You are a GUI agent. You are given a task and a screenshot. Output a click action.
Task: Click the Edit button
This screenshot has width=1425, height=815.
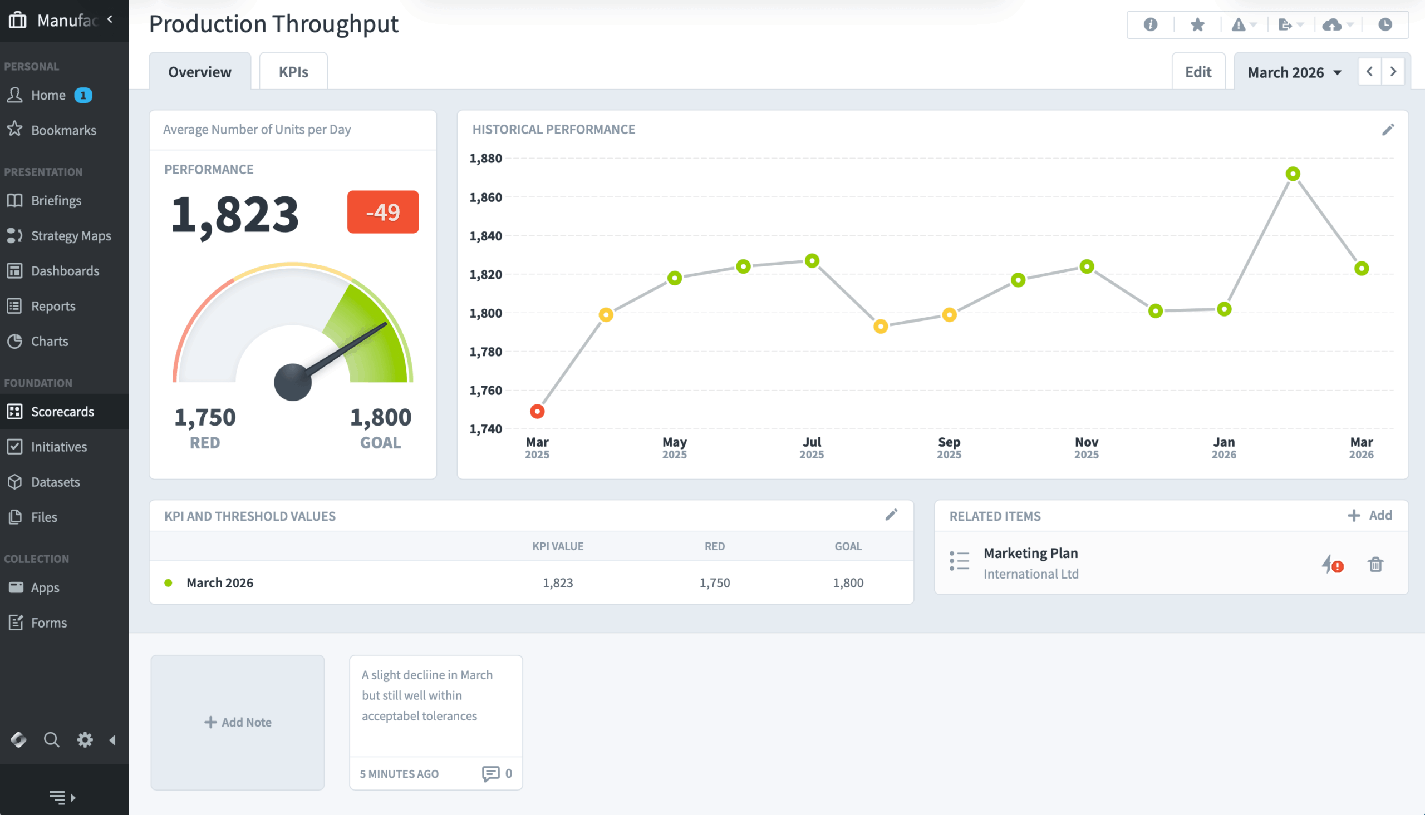pos(1198,72)
